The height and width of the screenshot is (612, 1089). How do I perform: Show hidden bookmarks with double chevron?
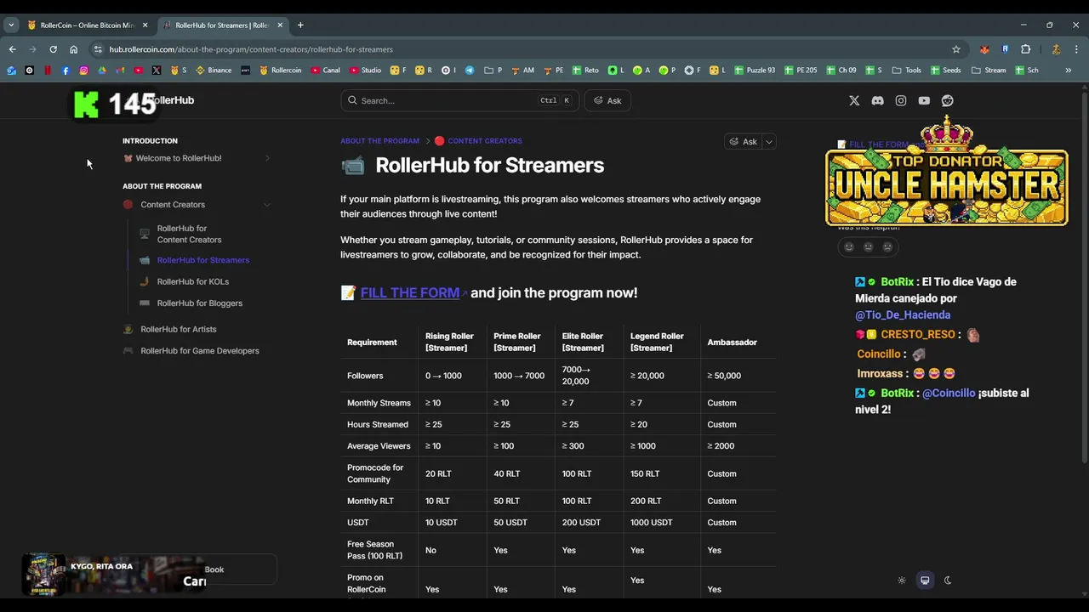(x=1069, y=71)
